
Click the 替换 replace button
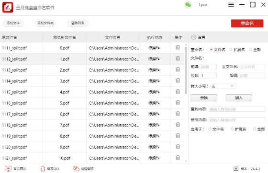click(204, 98)
